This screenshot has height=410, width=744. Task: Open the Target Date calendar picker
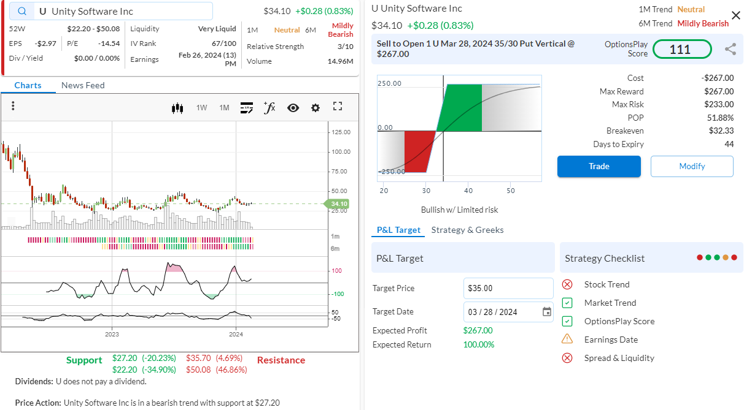[x=547, y=312]
